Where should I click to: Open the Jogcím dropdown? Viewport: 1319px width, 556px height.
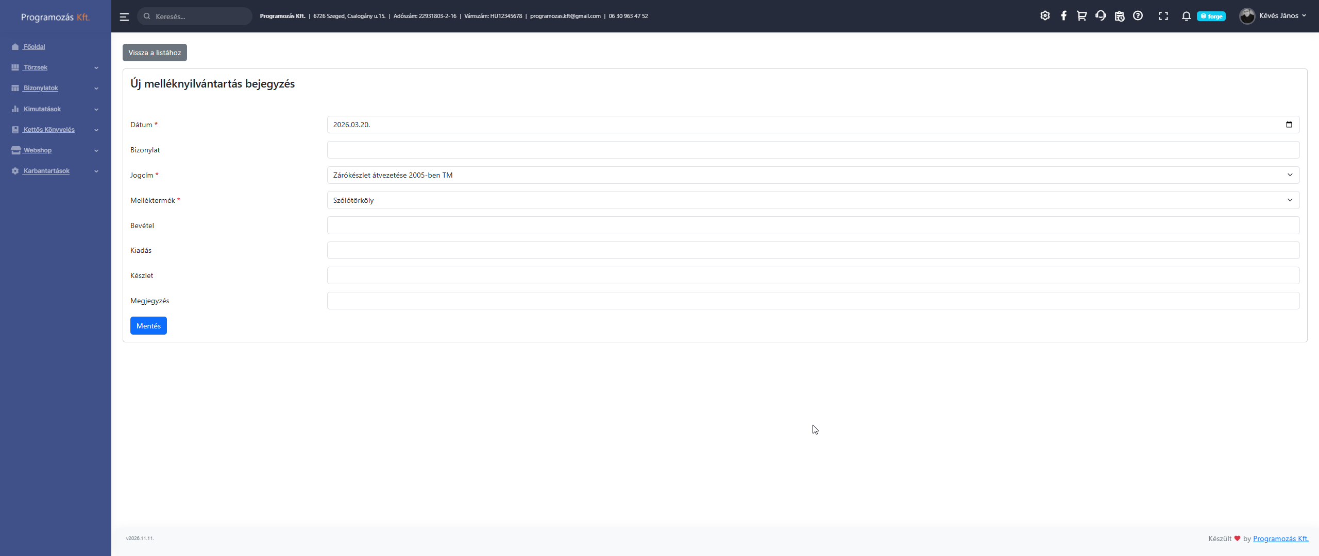click(x=813, y=175)
